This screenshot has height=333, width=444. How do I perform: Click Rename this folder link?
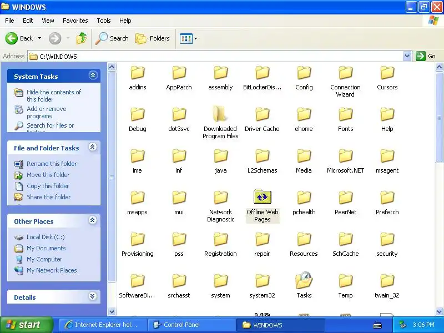pos(52,164)
